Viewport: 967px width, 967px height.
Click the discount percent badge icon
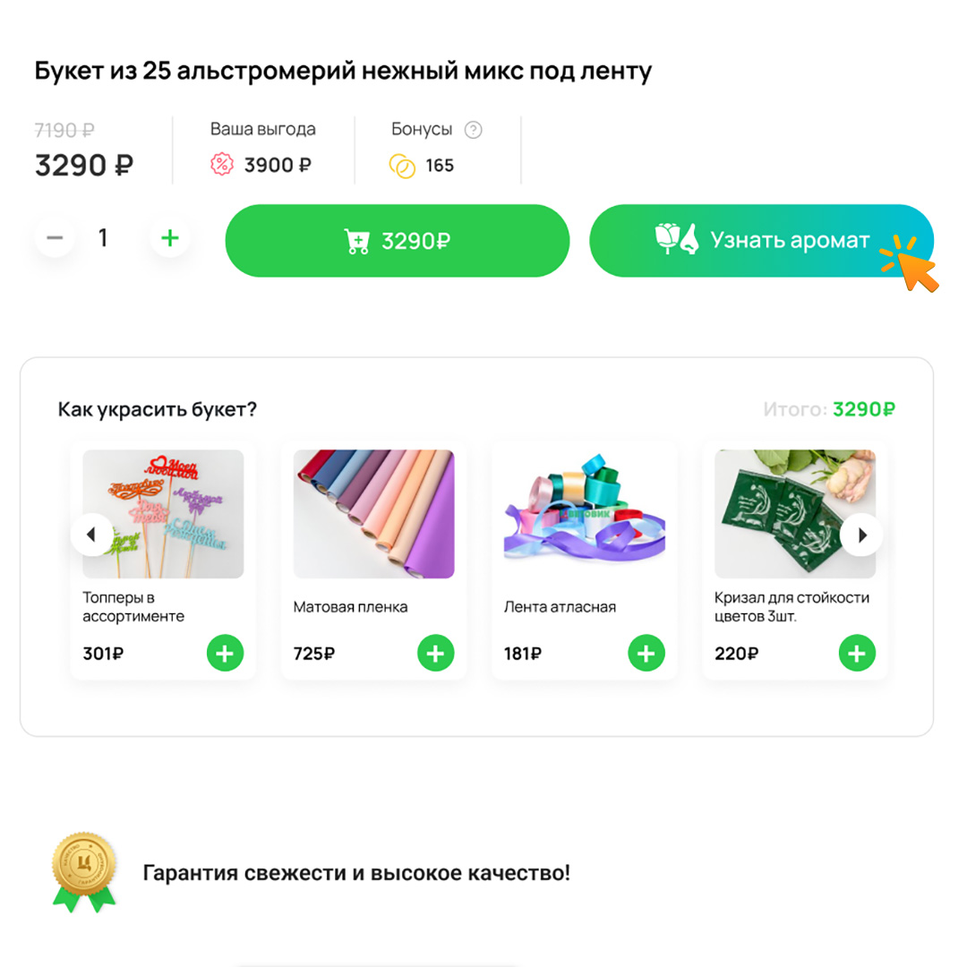coord(222,165)
